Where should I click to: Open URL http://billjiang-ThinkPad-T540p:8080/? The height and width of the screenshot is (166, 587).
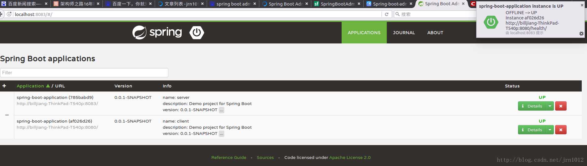pos(57,127)
